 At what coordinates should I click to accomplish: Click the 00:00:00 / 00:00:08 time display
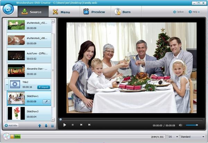(164, 125)
